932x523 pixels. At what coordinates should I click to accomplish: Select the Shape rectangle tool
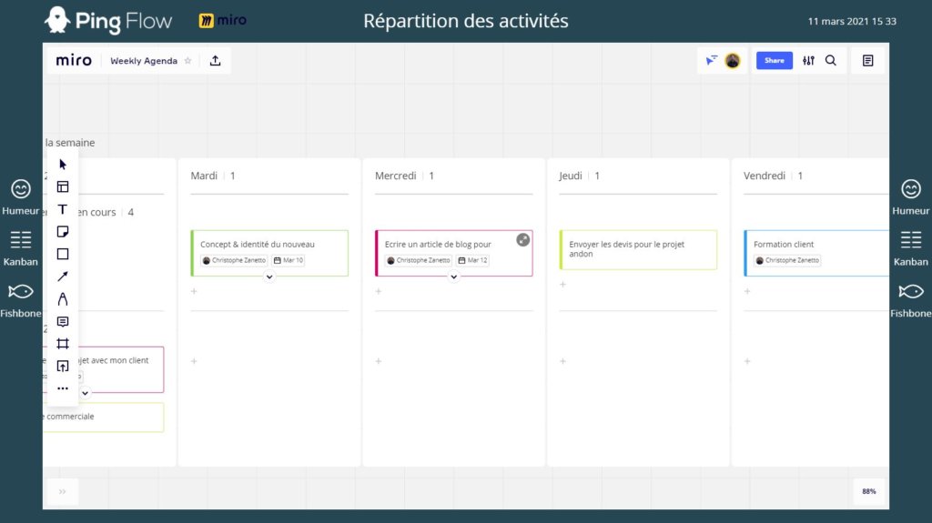coord(63,254)
